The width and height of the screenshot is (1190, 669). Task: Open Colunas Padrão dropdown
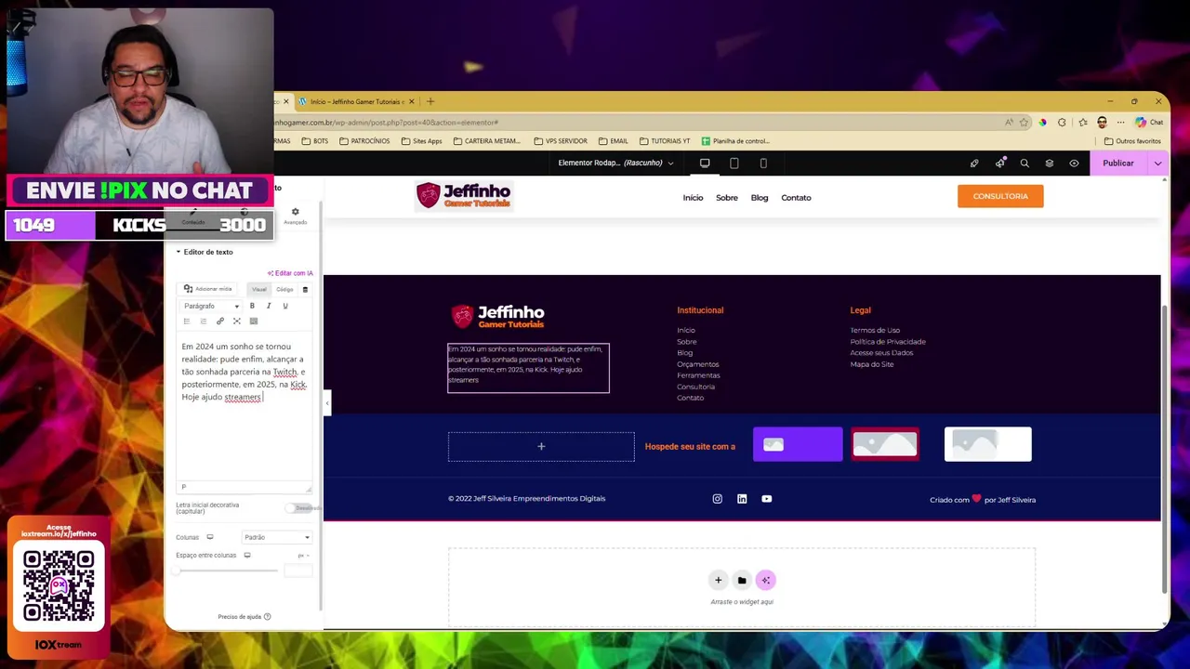tap(277, 537)
